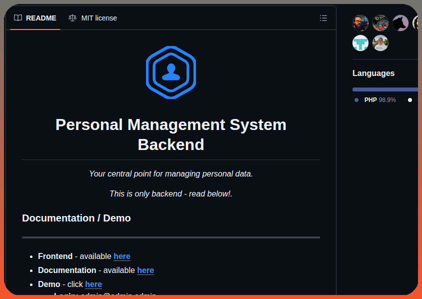Open the teal pixel-pattern contributor avatar
This screenshot has height=299, width=422.
360,43
